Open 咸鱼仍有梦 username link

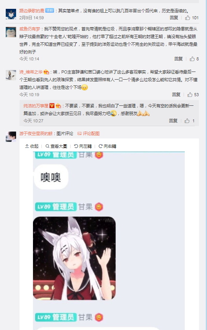click(x=30, y=29)
